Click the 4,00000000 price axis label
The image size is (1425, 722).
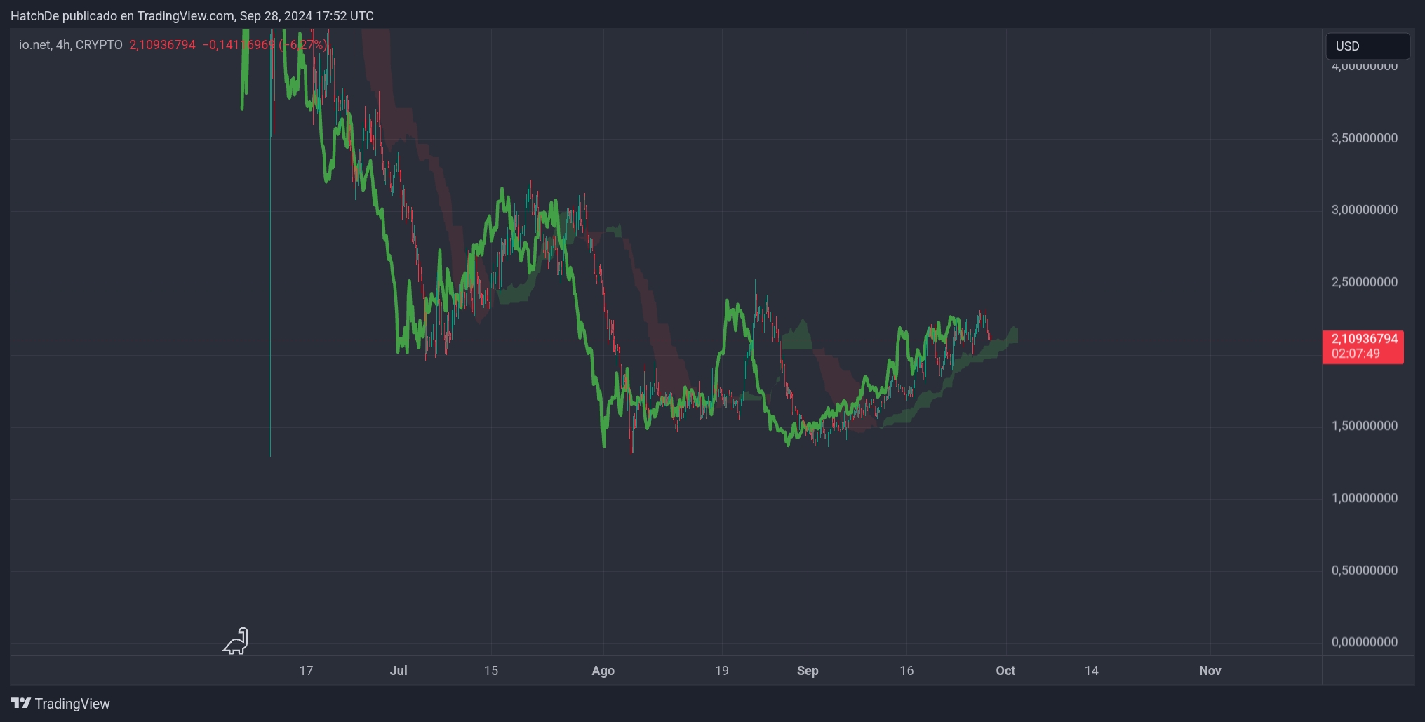pos(1365,67)
